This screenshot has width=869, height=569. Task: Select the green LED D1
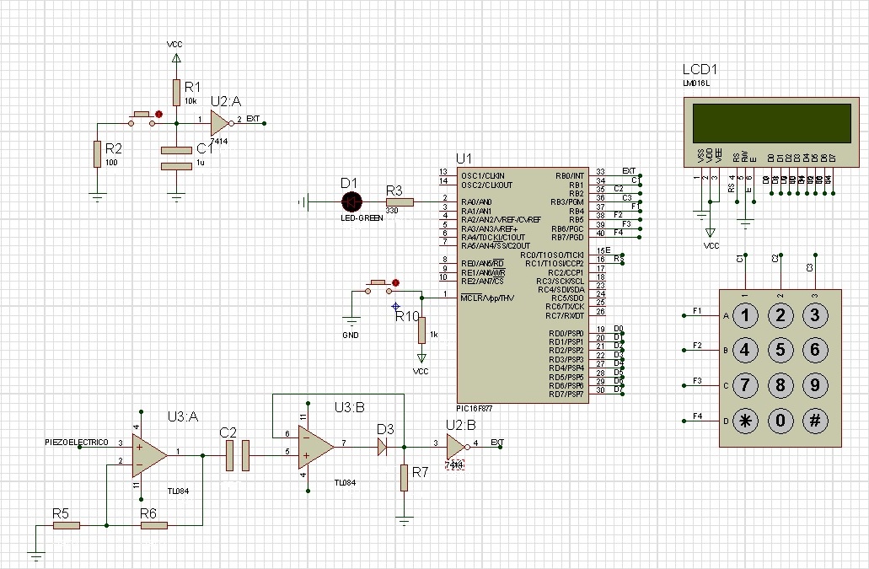point(351,201)
